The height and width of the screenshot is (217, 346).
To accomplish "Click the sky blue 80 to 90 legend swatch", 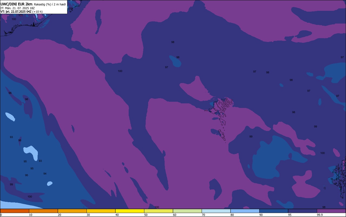I will (245, 211).
